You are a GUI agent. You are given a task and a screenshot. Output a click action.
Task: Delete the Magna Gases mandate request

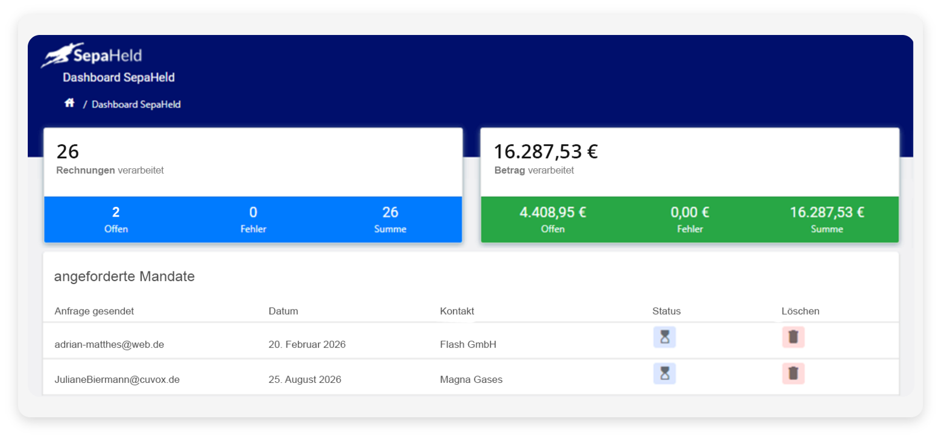coord(793,374)
